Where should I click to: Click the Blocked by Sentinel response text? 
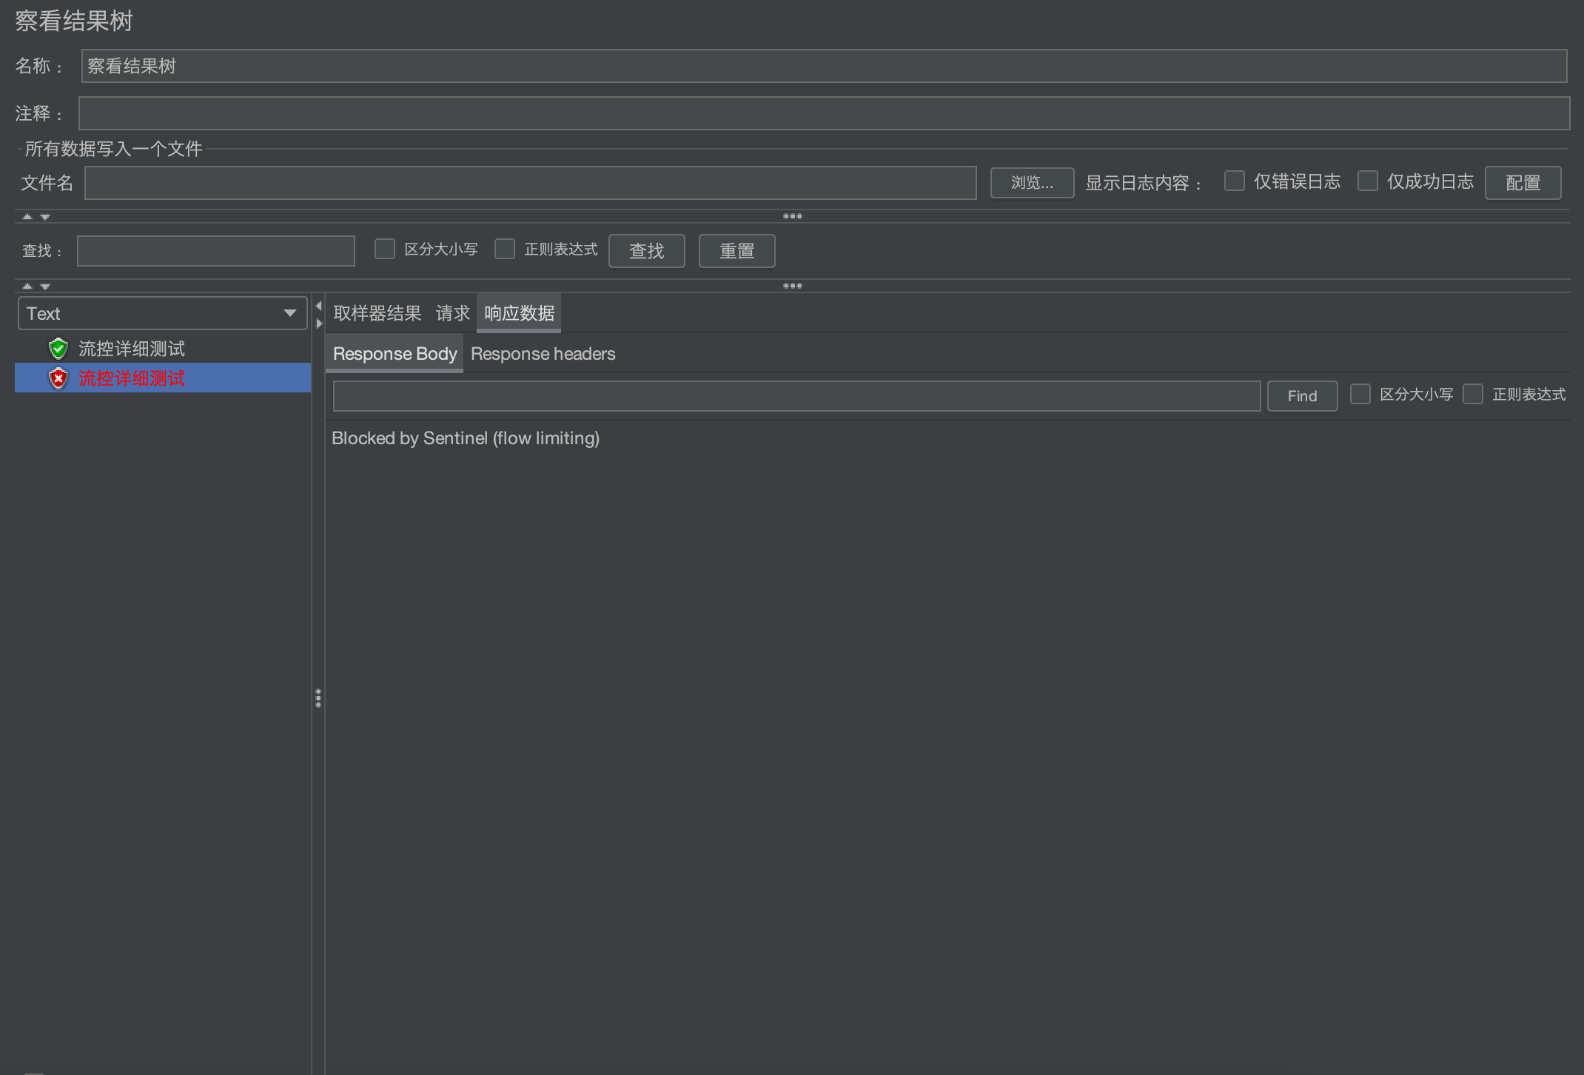coord(466,438)
